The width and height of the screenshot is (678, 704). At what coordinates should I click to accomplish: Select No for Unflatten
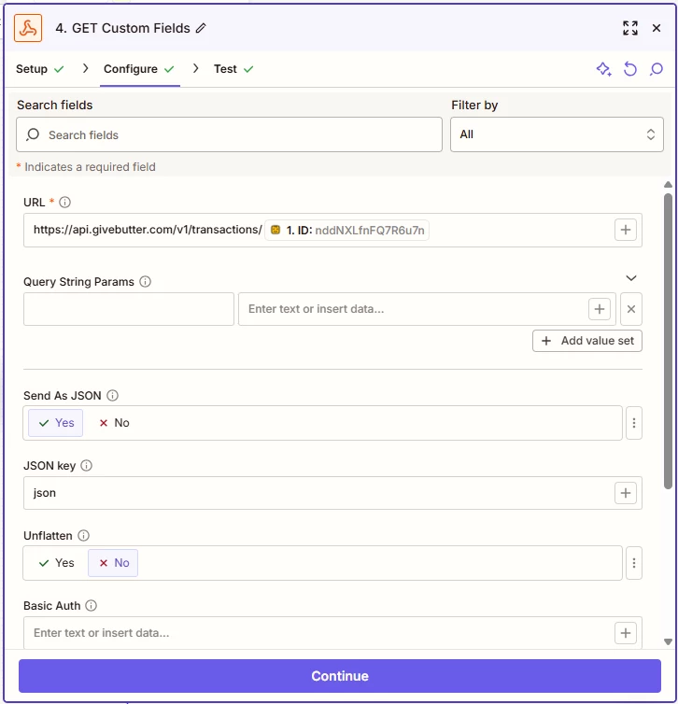pos(113,563)
